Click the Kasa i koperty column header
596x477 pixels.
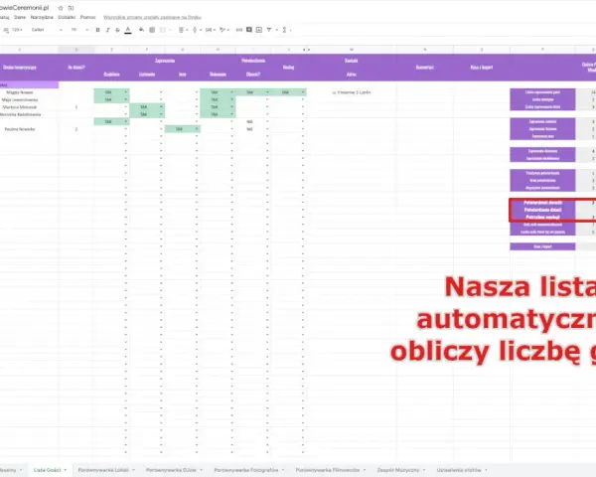tap(481, 68)
